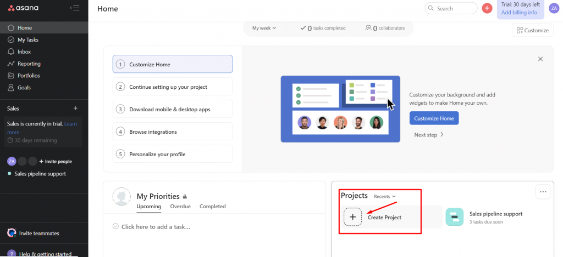Open the ZA user avatar menu
Image resolution: width=563 pixels, height=257 pixels.
554,8
